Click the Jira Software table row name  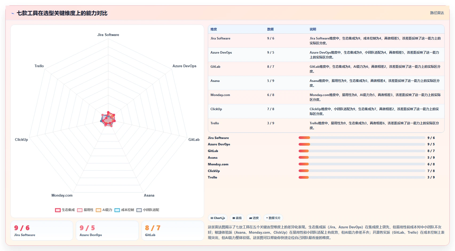coord(220,38)
